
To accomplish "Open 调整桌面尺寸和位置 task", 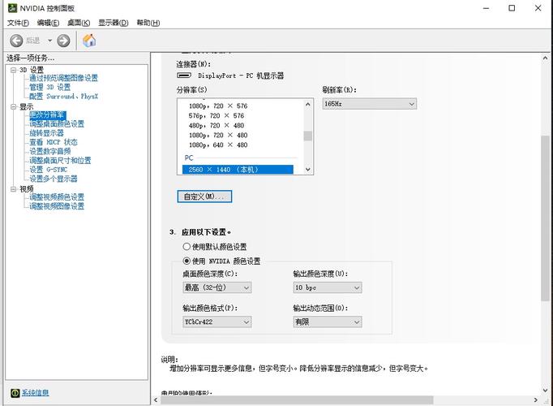I will pos(60,161).
